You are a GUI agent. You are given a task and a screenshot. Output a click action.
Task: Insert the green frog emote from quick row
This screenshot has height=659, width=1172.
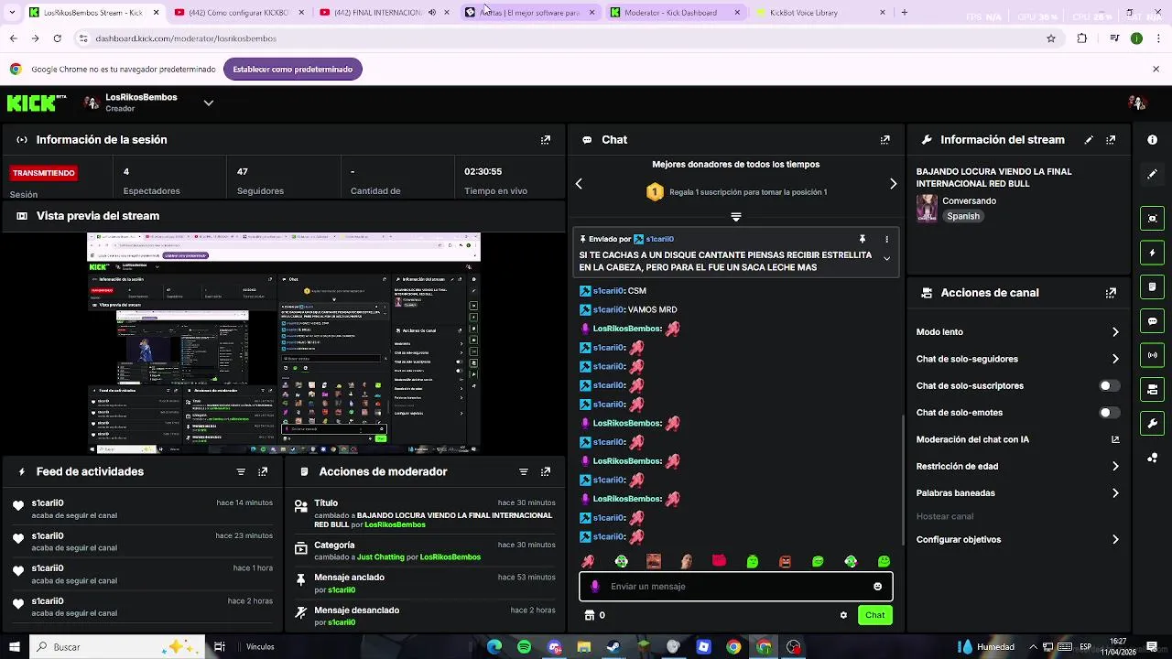point(752,562)
